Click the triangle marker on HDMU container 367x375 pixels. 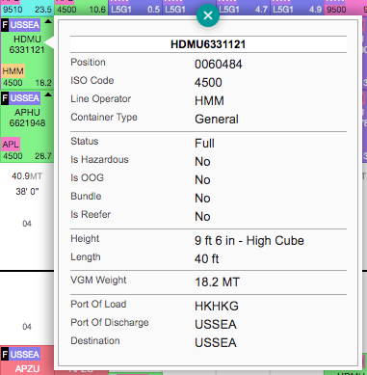[48, 21]
